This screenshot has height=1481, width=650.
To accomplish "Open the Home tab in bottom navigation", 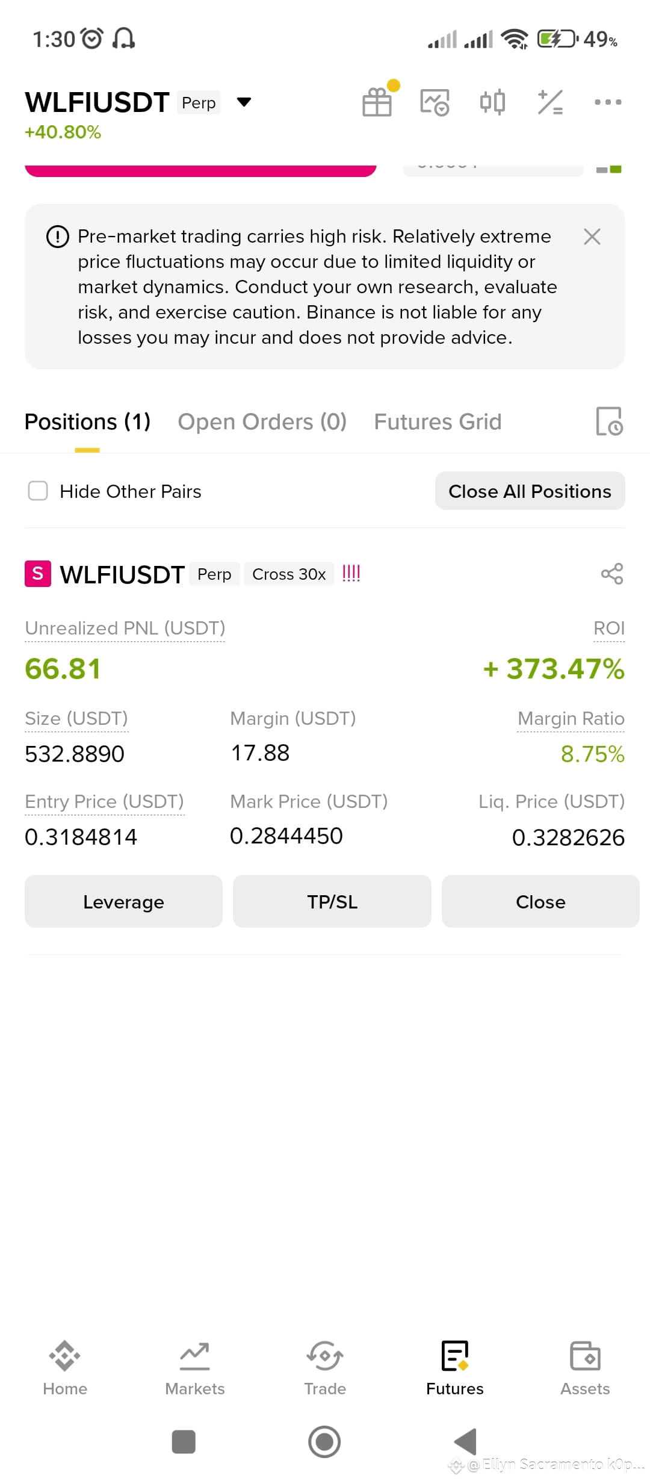I will click(65, 1368).
